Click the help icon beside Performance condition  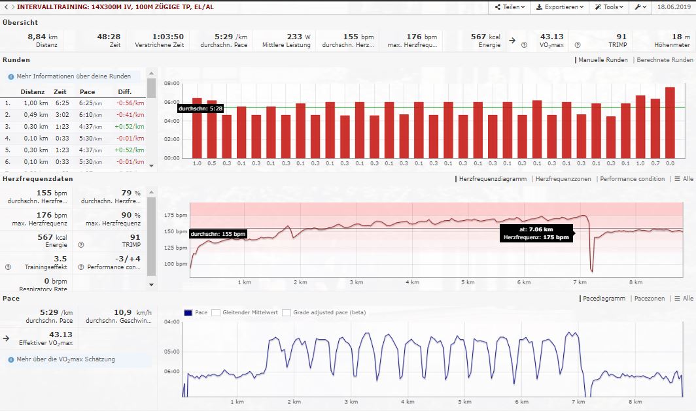coord(80,267)
